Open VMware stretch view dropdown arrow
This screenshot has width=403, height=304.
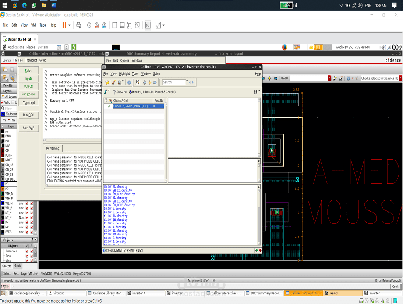163,25
